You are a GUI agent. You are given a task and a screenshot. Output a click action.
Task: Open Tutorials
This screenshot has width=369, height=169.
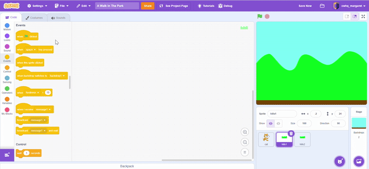[206, 6]
